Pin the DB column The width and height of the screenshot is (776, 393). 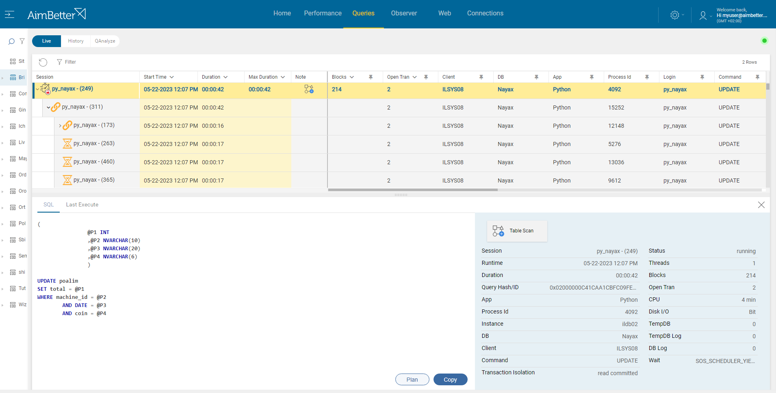click(537, 77)
